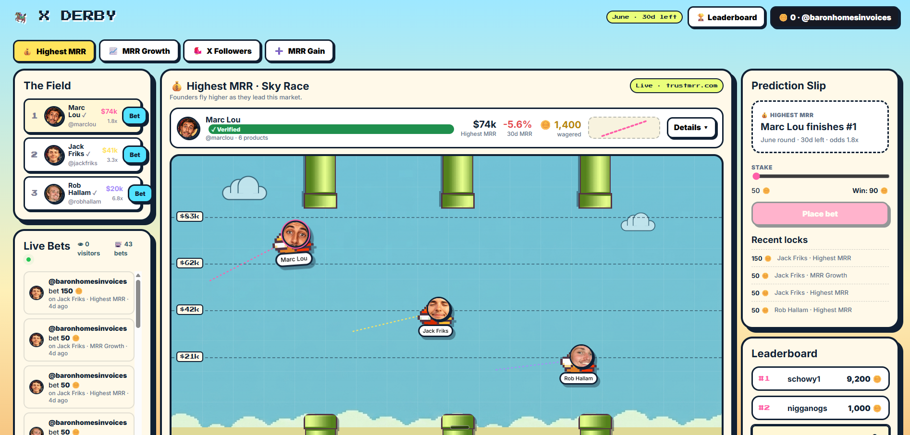Click the $42k axis marker
This screenshot has height=435, width=910.
click(x=190, y=310)
